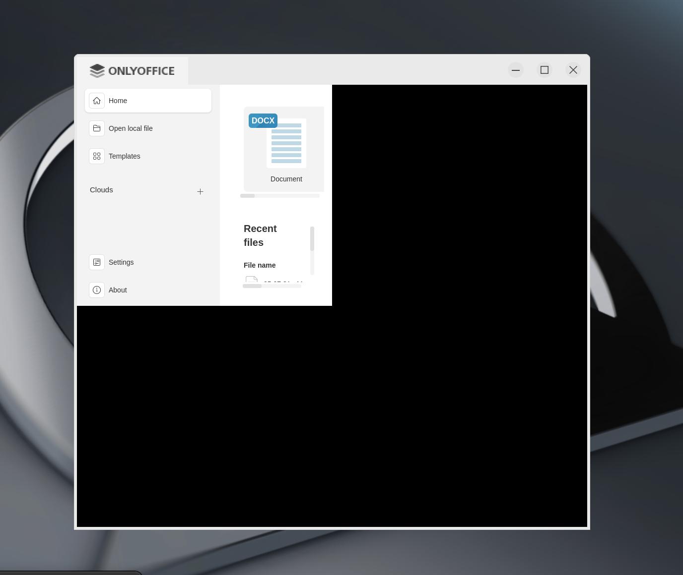Viewport: 683px width, 575px height.
Task: Open the Templates section label
Action: [124, 156]
